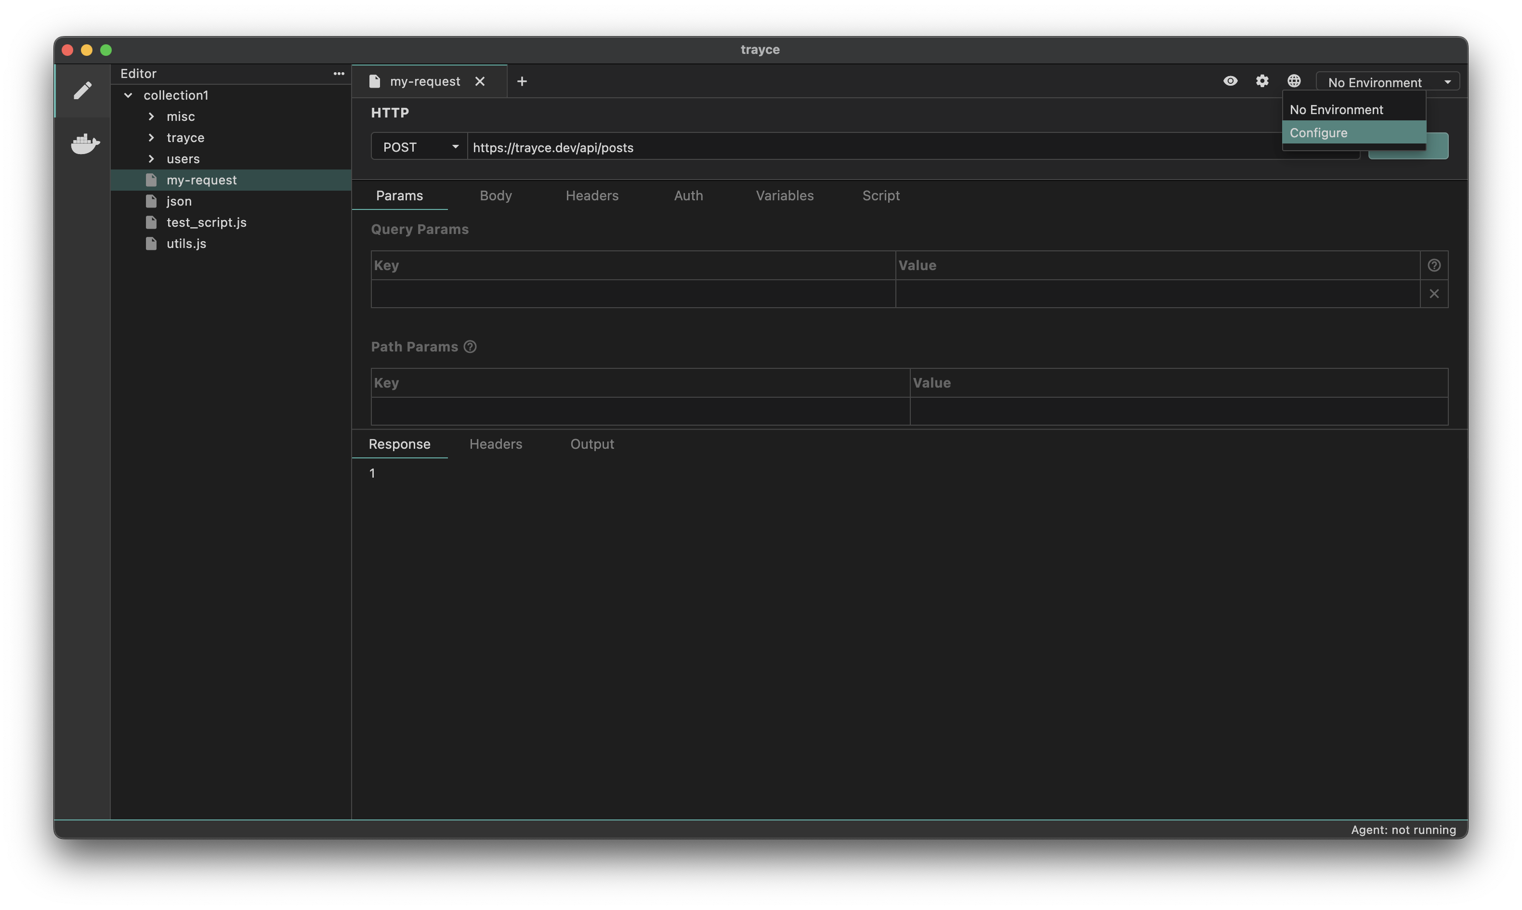1522x910 pixels.
Task: Collapse the collection1 tree node
Action: (x=128, y=95)
